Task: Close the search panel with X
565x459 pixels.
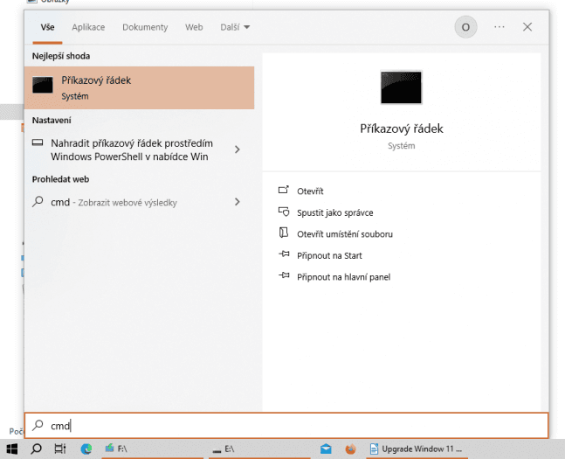Action: (x=527, y=27)
